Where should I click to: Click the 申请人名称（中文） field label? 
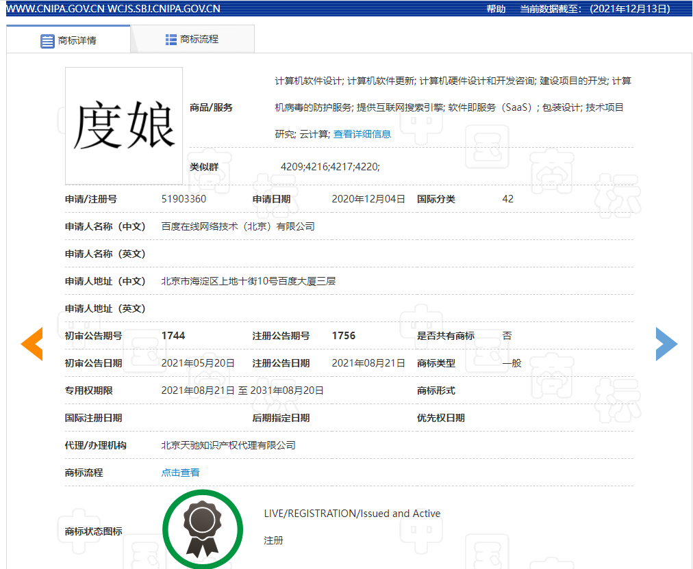pos(105,226)
